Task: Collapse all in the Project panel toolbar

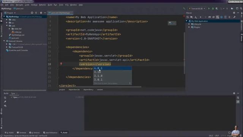Action: (36, 13)
